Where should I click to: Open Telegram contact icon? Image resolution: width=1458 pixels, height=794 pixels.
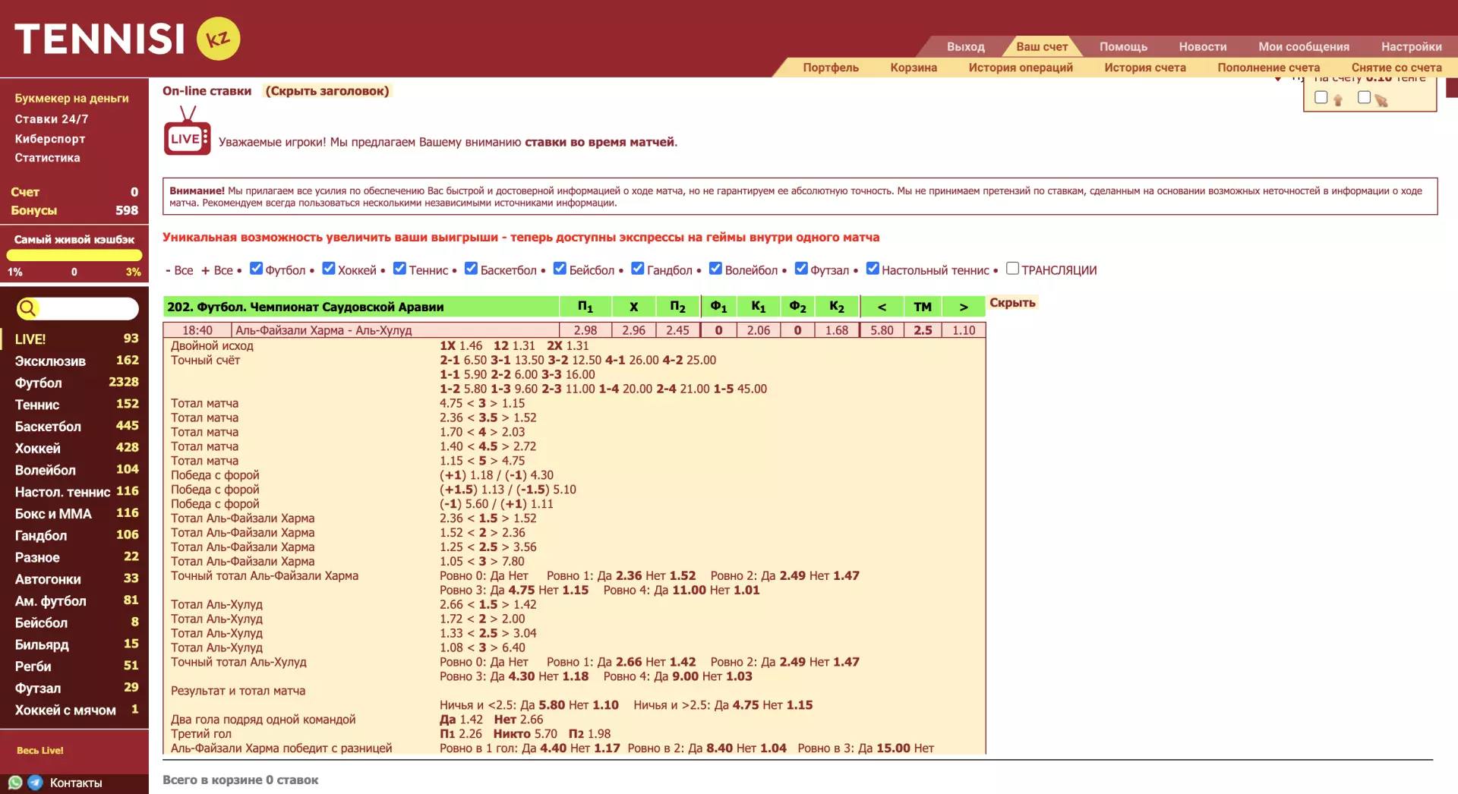pos(35,783)
